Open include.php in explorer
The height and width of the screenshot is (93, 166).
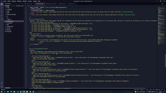tap(10, 23)
